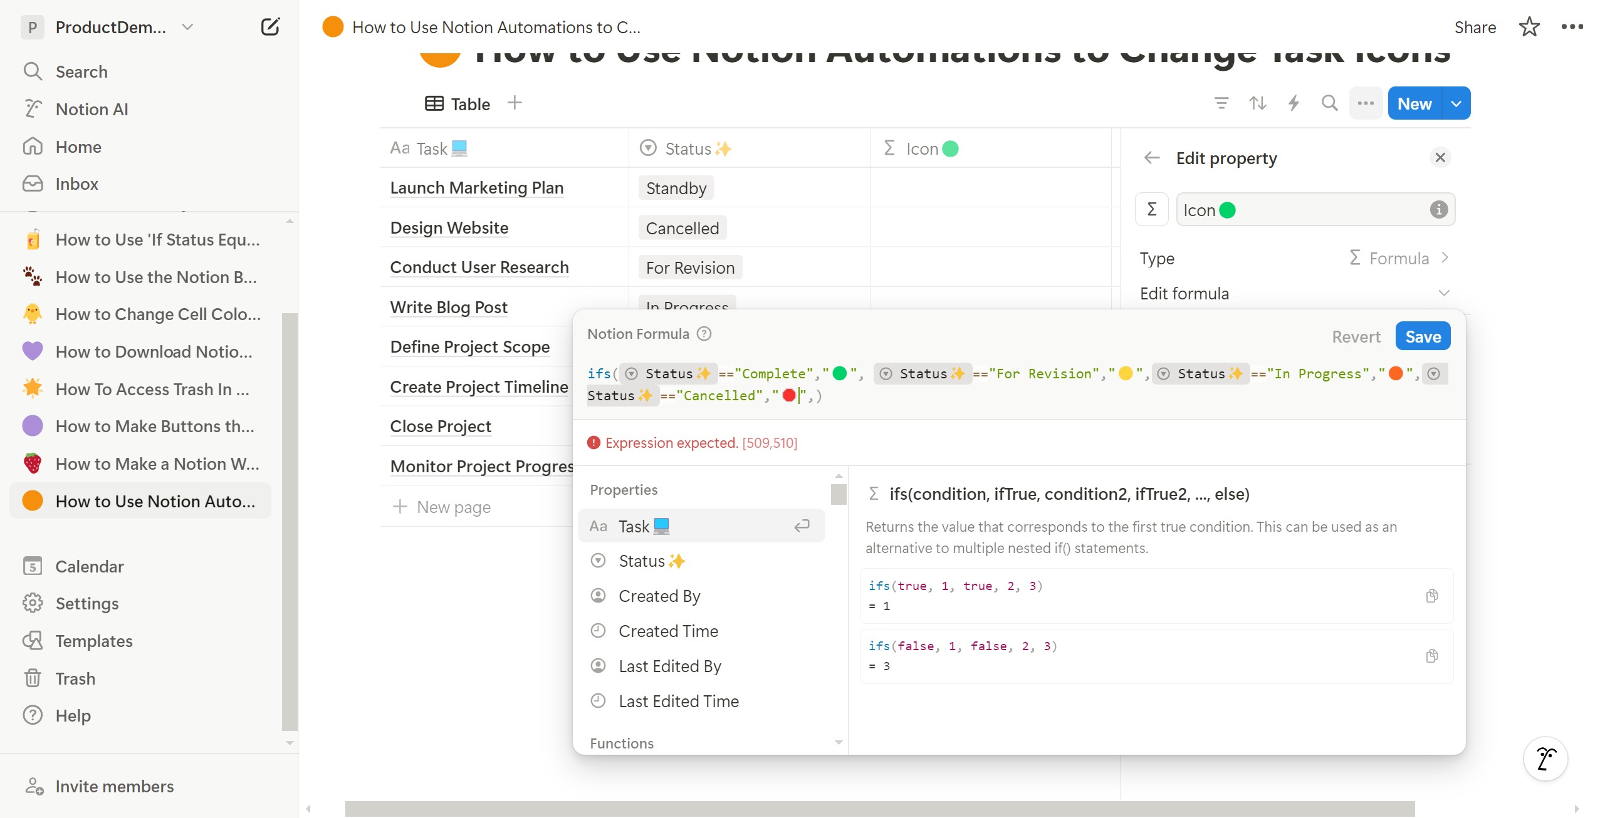Click the Icon column header
The image size is (1605, 818).
click(x=991, y=148)
